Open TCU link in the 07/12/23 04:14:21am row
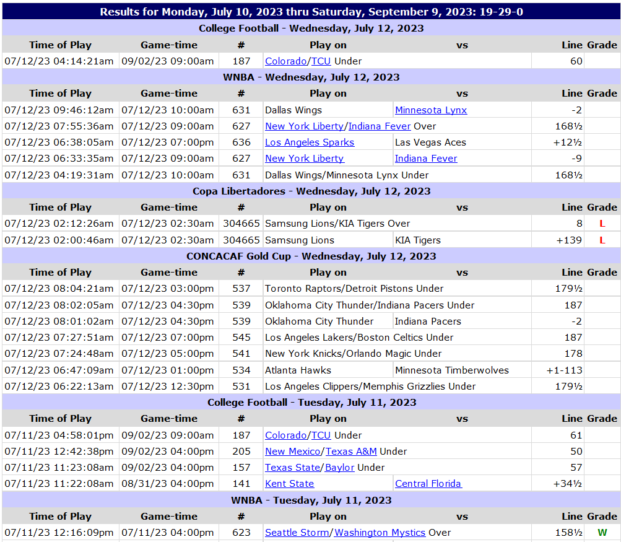 point(321,61)
